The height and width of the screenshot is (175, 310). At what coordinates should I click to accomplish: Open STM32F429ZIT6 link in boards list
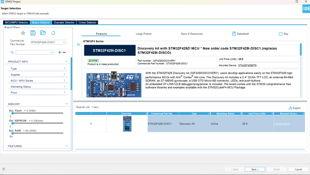282,124
